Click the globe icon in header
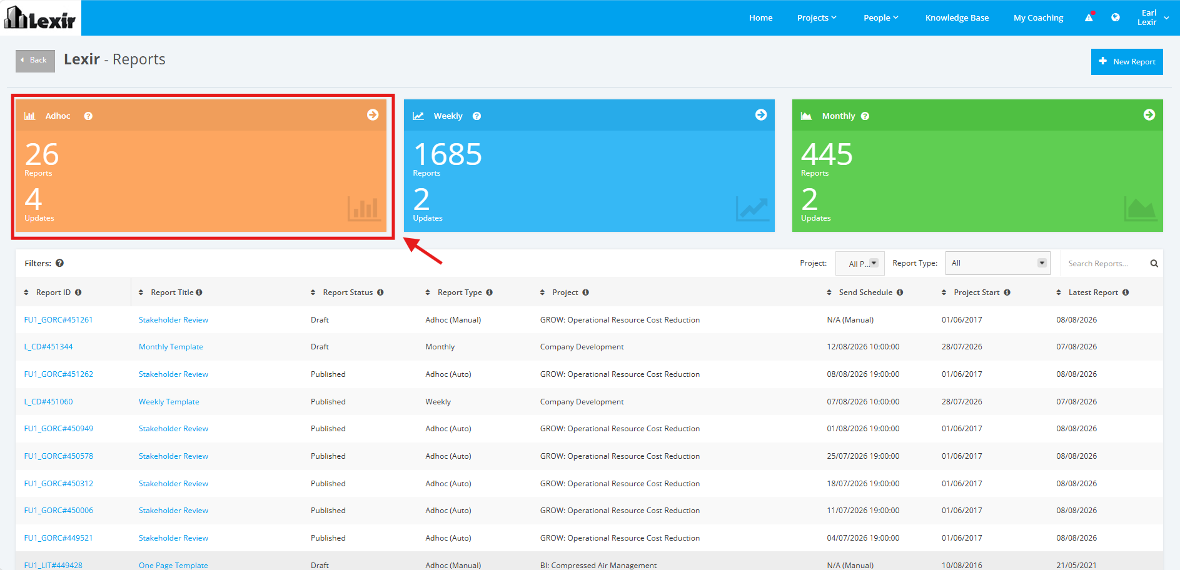This screenshot has height=570, width=1180. [1116, 17]
